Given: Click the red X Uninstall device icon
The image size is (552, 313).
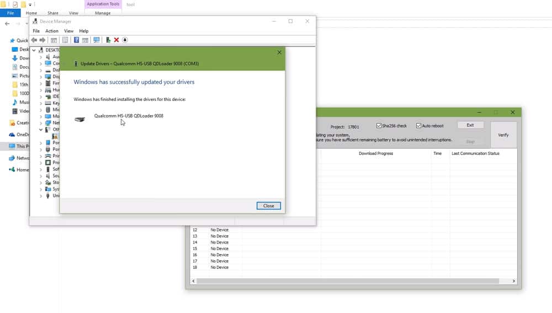Looking at the screenshot, I should click(x=116, y=40).
